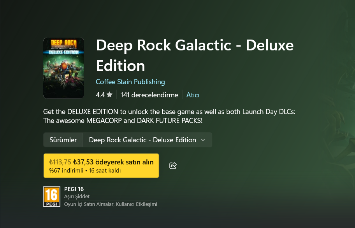Select the Aşırı Şiddet content descriptor
This screenshot has width=355, height=228.
tap(77, 197)
